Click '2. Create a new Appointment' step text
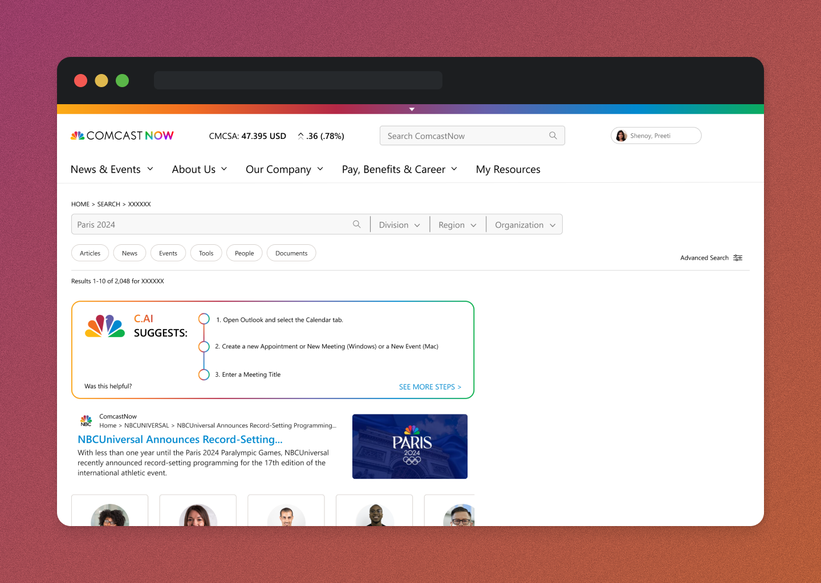Viewport: 821px width, 583px height. pos(327,346)
